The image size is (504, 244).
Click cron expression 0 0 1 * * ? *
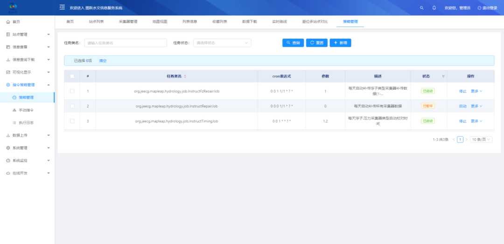click(x=281, y=121)
